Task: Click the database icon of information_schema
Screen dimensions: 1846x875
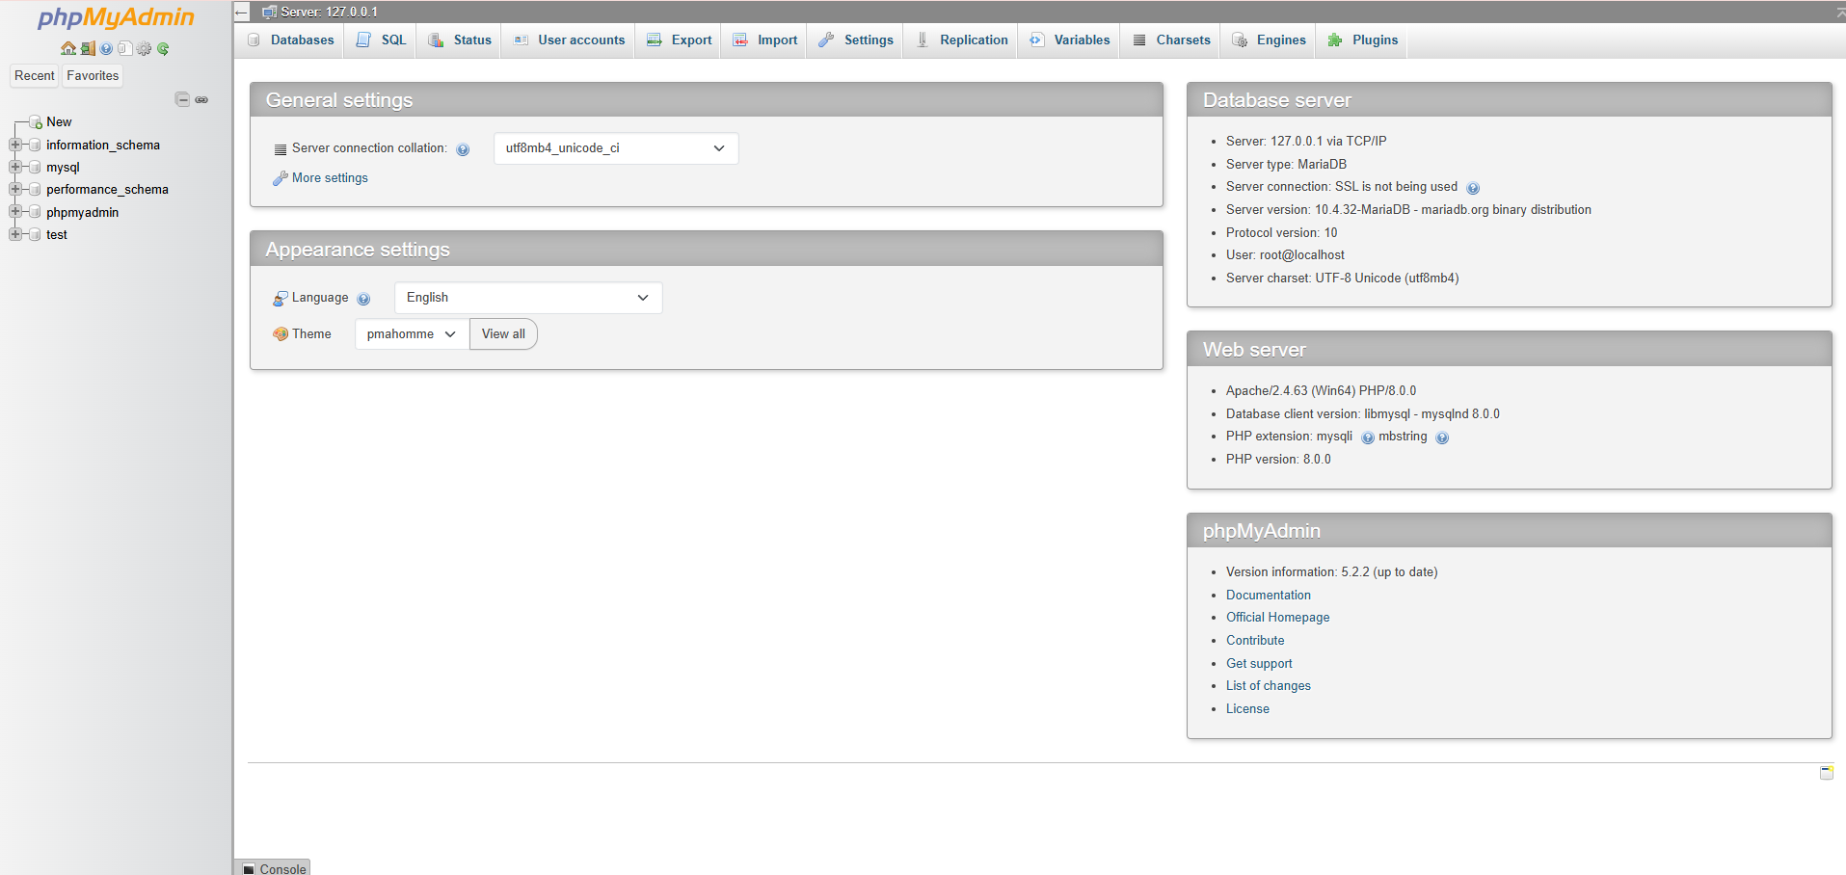Action: [x=35, y=145]
